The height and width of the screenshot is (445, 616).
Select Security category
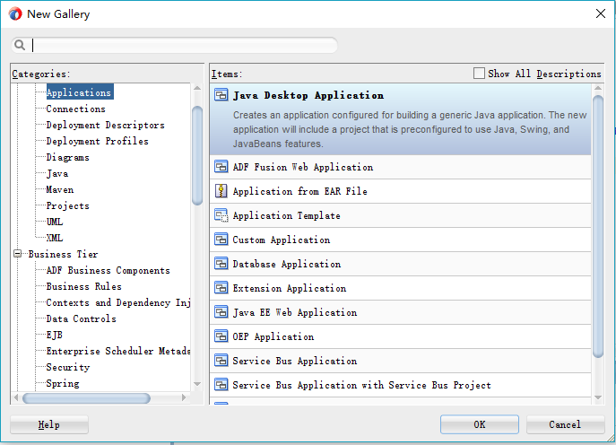pyautogui.click(x=68, y=367)
